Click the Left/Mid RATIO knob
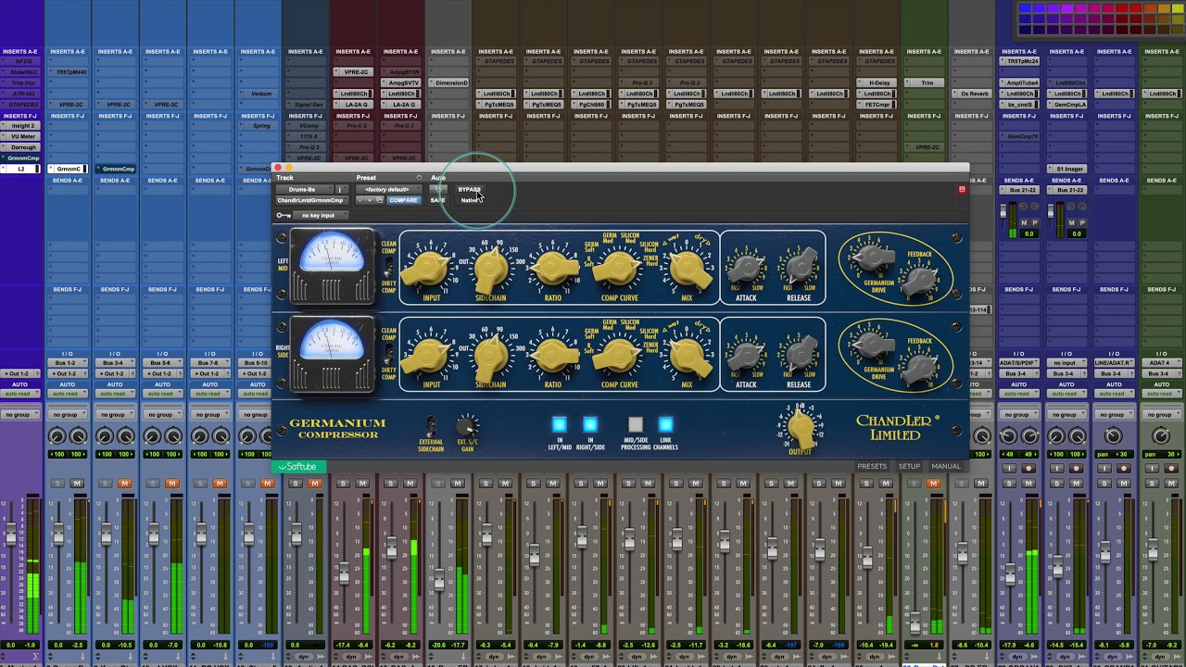 pos(553,270)
